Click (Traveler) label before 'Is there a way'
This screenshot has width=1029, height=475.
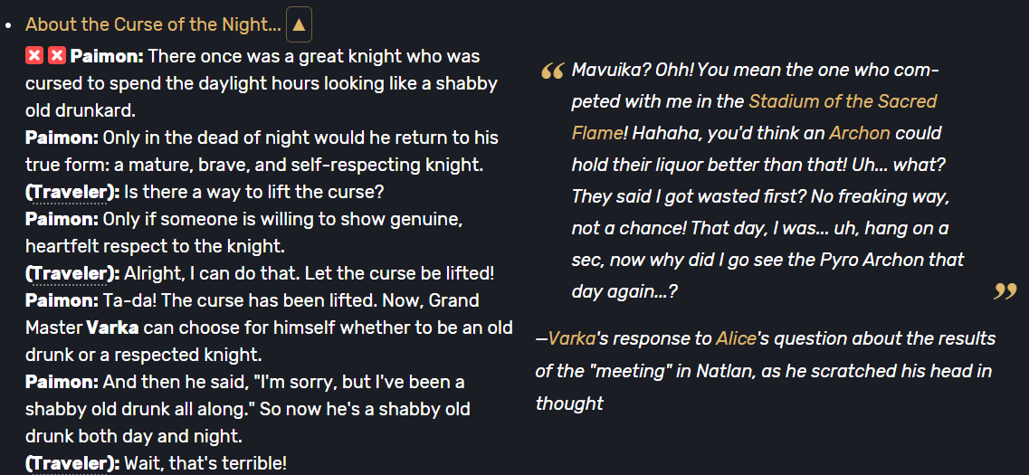coord(72,192)
